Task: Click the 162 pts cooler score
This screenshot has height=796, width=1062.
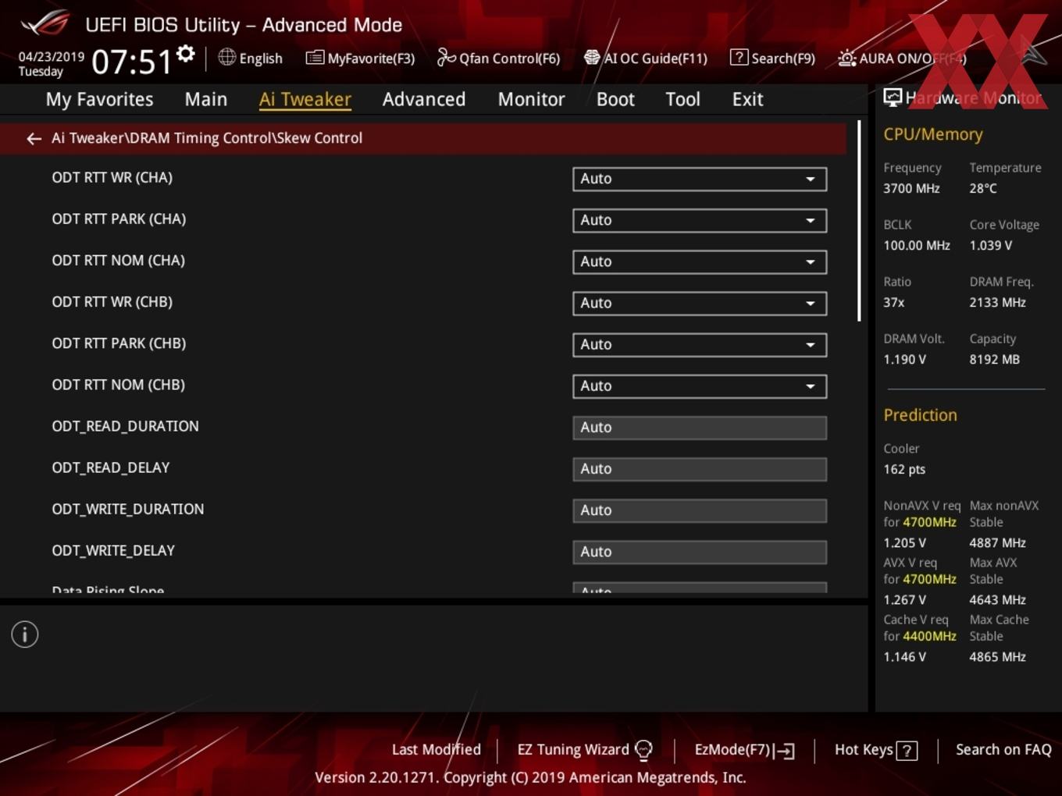Action: [x=904, y=469]
